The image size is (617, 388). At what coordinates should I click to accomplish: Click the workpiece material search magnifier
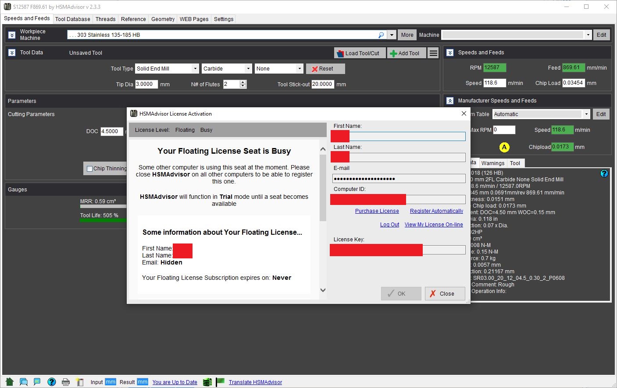click(x=381, y=35)
